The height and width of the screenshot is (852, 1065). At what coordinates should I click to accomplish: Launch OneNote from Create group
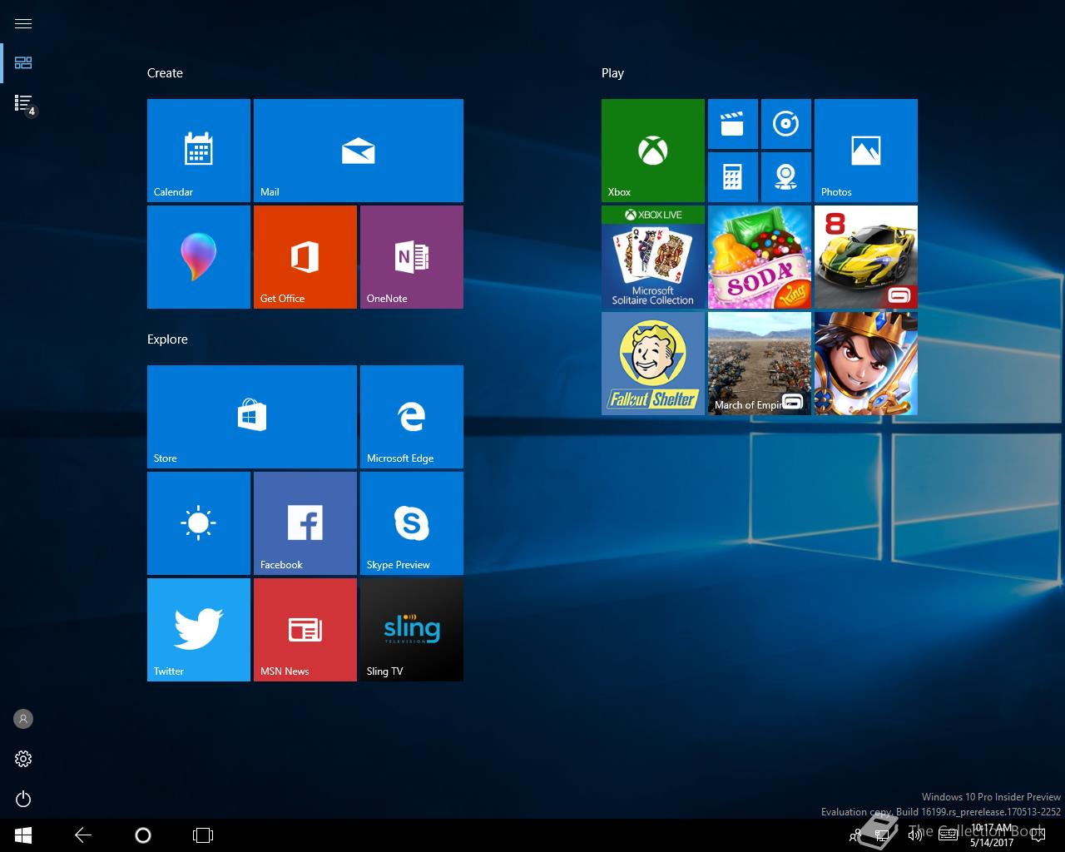pyautogui.click(x=412, y=257)
